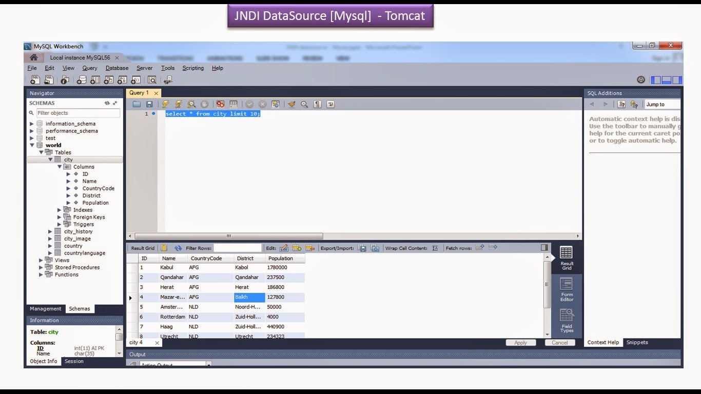This screenshot has width=701, height=394.
Task: Create a new view icon
Action: click(x=109, y=80)
